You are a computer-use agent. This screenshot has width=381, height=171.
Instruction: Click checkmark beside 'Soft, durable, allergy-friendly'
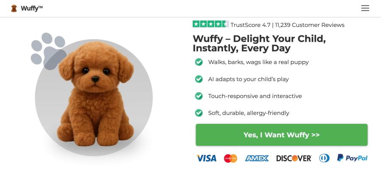(199, 113)
